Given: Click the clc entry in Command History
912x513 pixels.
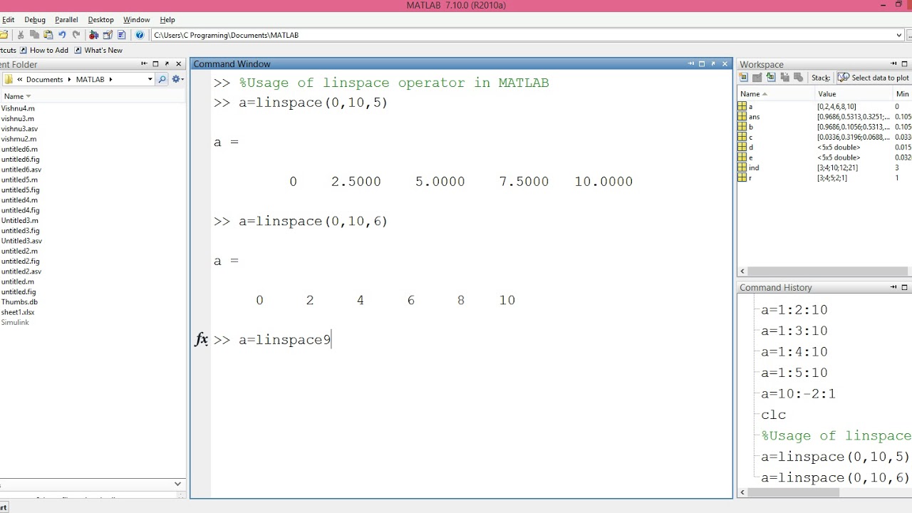Looking at the screenshot, I should coord(774,415).
